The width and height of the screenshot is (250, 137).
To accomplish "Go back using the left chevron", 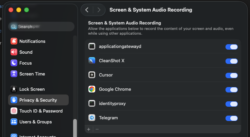I will point(87,10).
